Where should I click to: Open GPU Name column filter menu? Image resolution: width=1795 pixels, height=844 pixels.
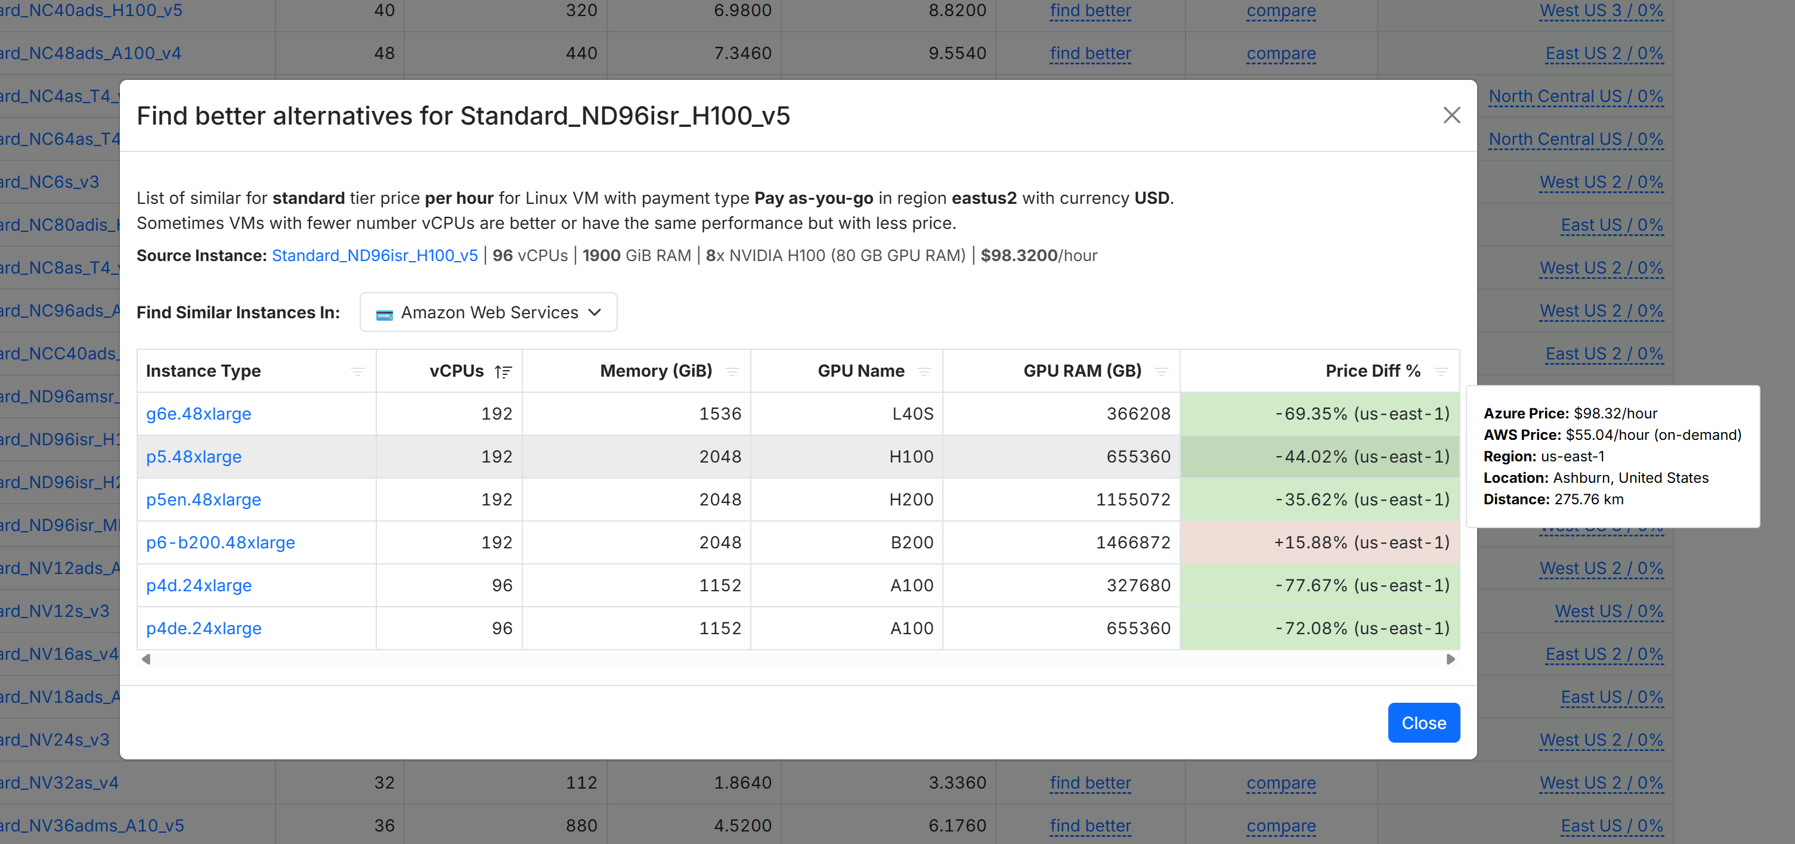tap(924, 371)
